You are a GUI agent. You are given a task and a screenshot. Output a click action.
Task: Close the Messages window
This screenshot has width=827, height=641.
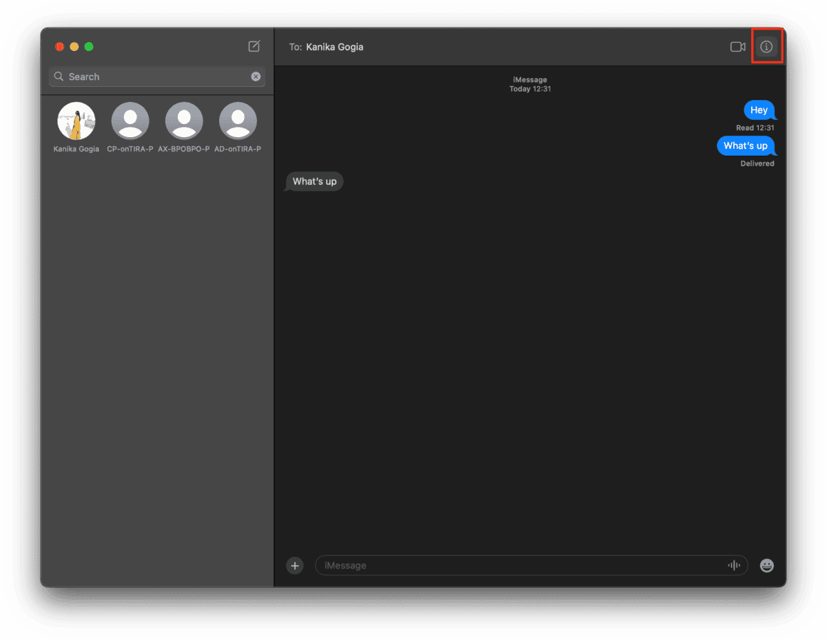tap(59, 47)
